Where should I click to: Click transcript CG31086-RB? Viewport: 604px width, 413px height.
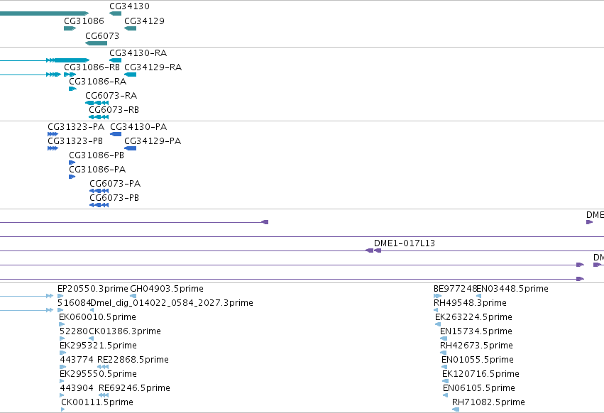[x=70, y=75]
